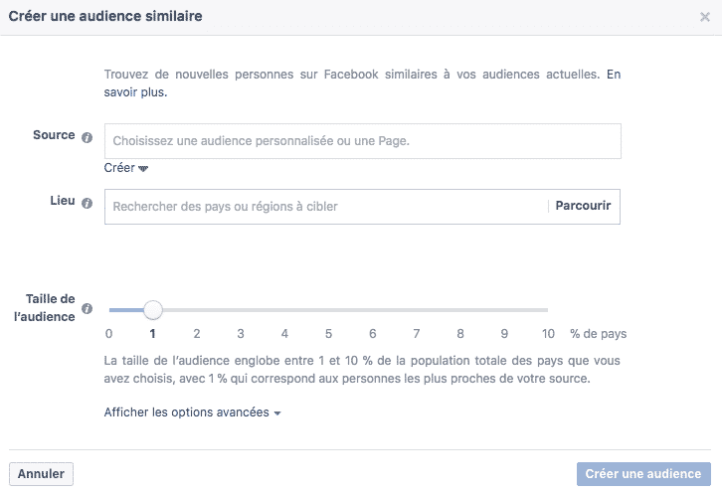Image resolution: width=722 pixels, height=494 pixels.
Task: Click slider track at the 10 mark
Action: (x=547, y=310)
